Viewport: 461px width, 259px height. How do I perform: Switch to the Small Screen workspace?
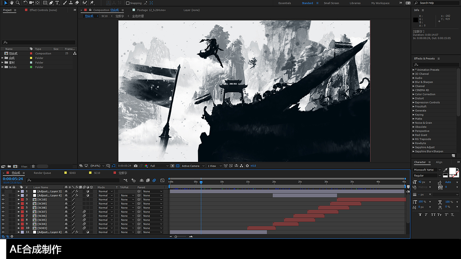[331, 3]
